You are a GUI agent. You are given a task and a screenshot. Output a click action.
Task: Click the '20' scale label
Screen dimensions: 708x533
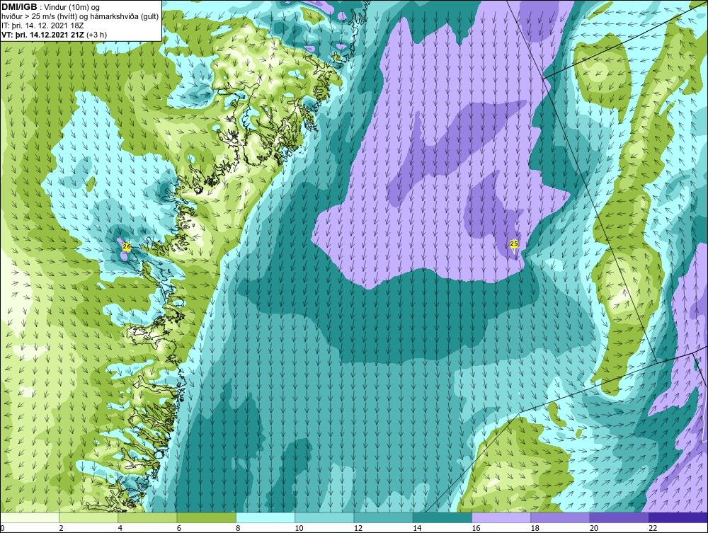tap(594, 529)
